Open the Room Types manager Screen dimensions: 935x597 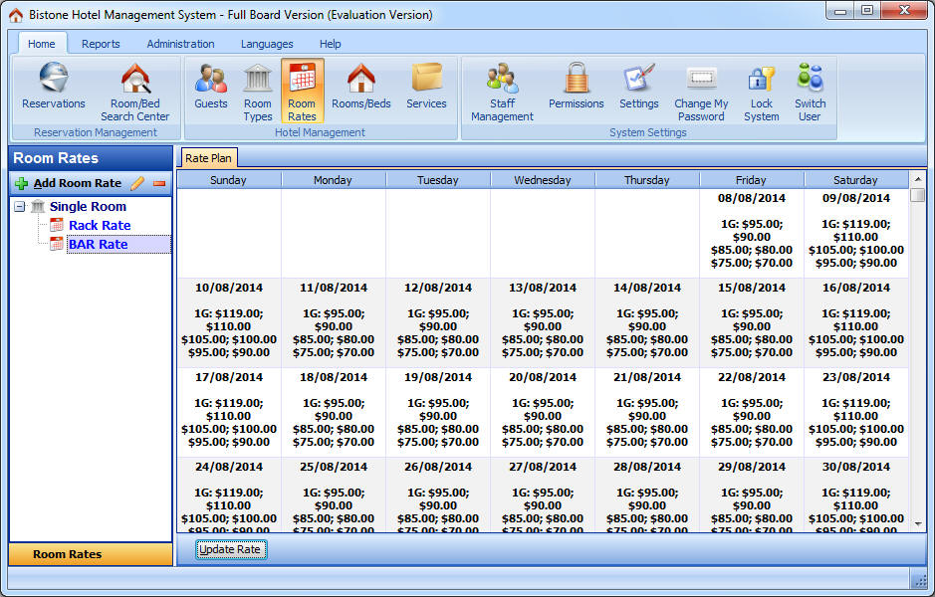pyautogui.click(x=257, y=90)
